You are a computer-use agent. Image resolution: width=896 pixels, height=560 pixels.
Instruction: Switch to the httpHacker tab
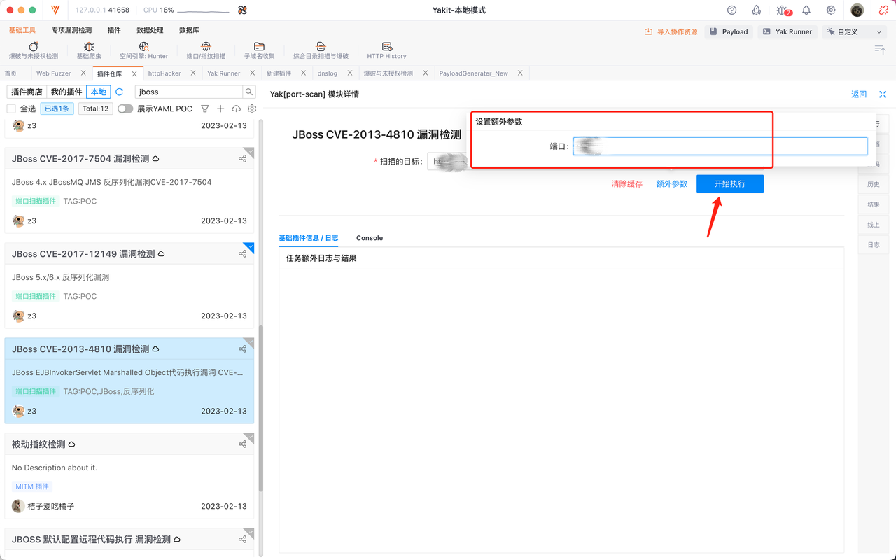(164, 73)
